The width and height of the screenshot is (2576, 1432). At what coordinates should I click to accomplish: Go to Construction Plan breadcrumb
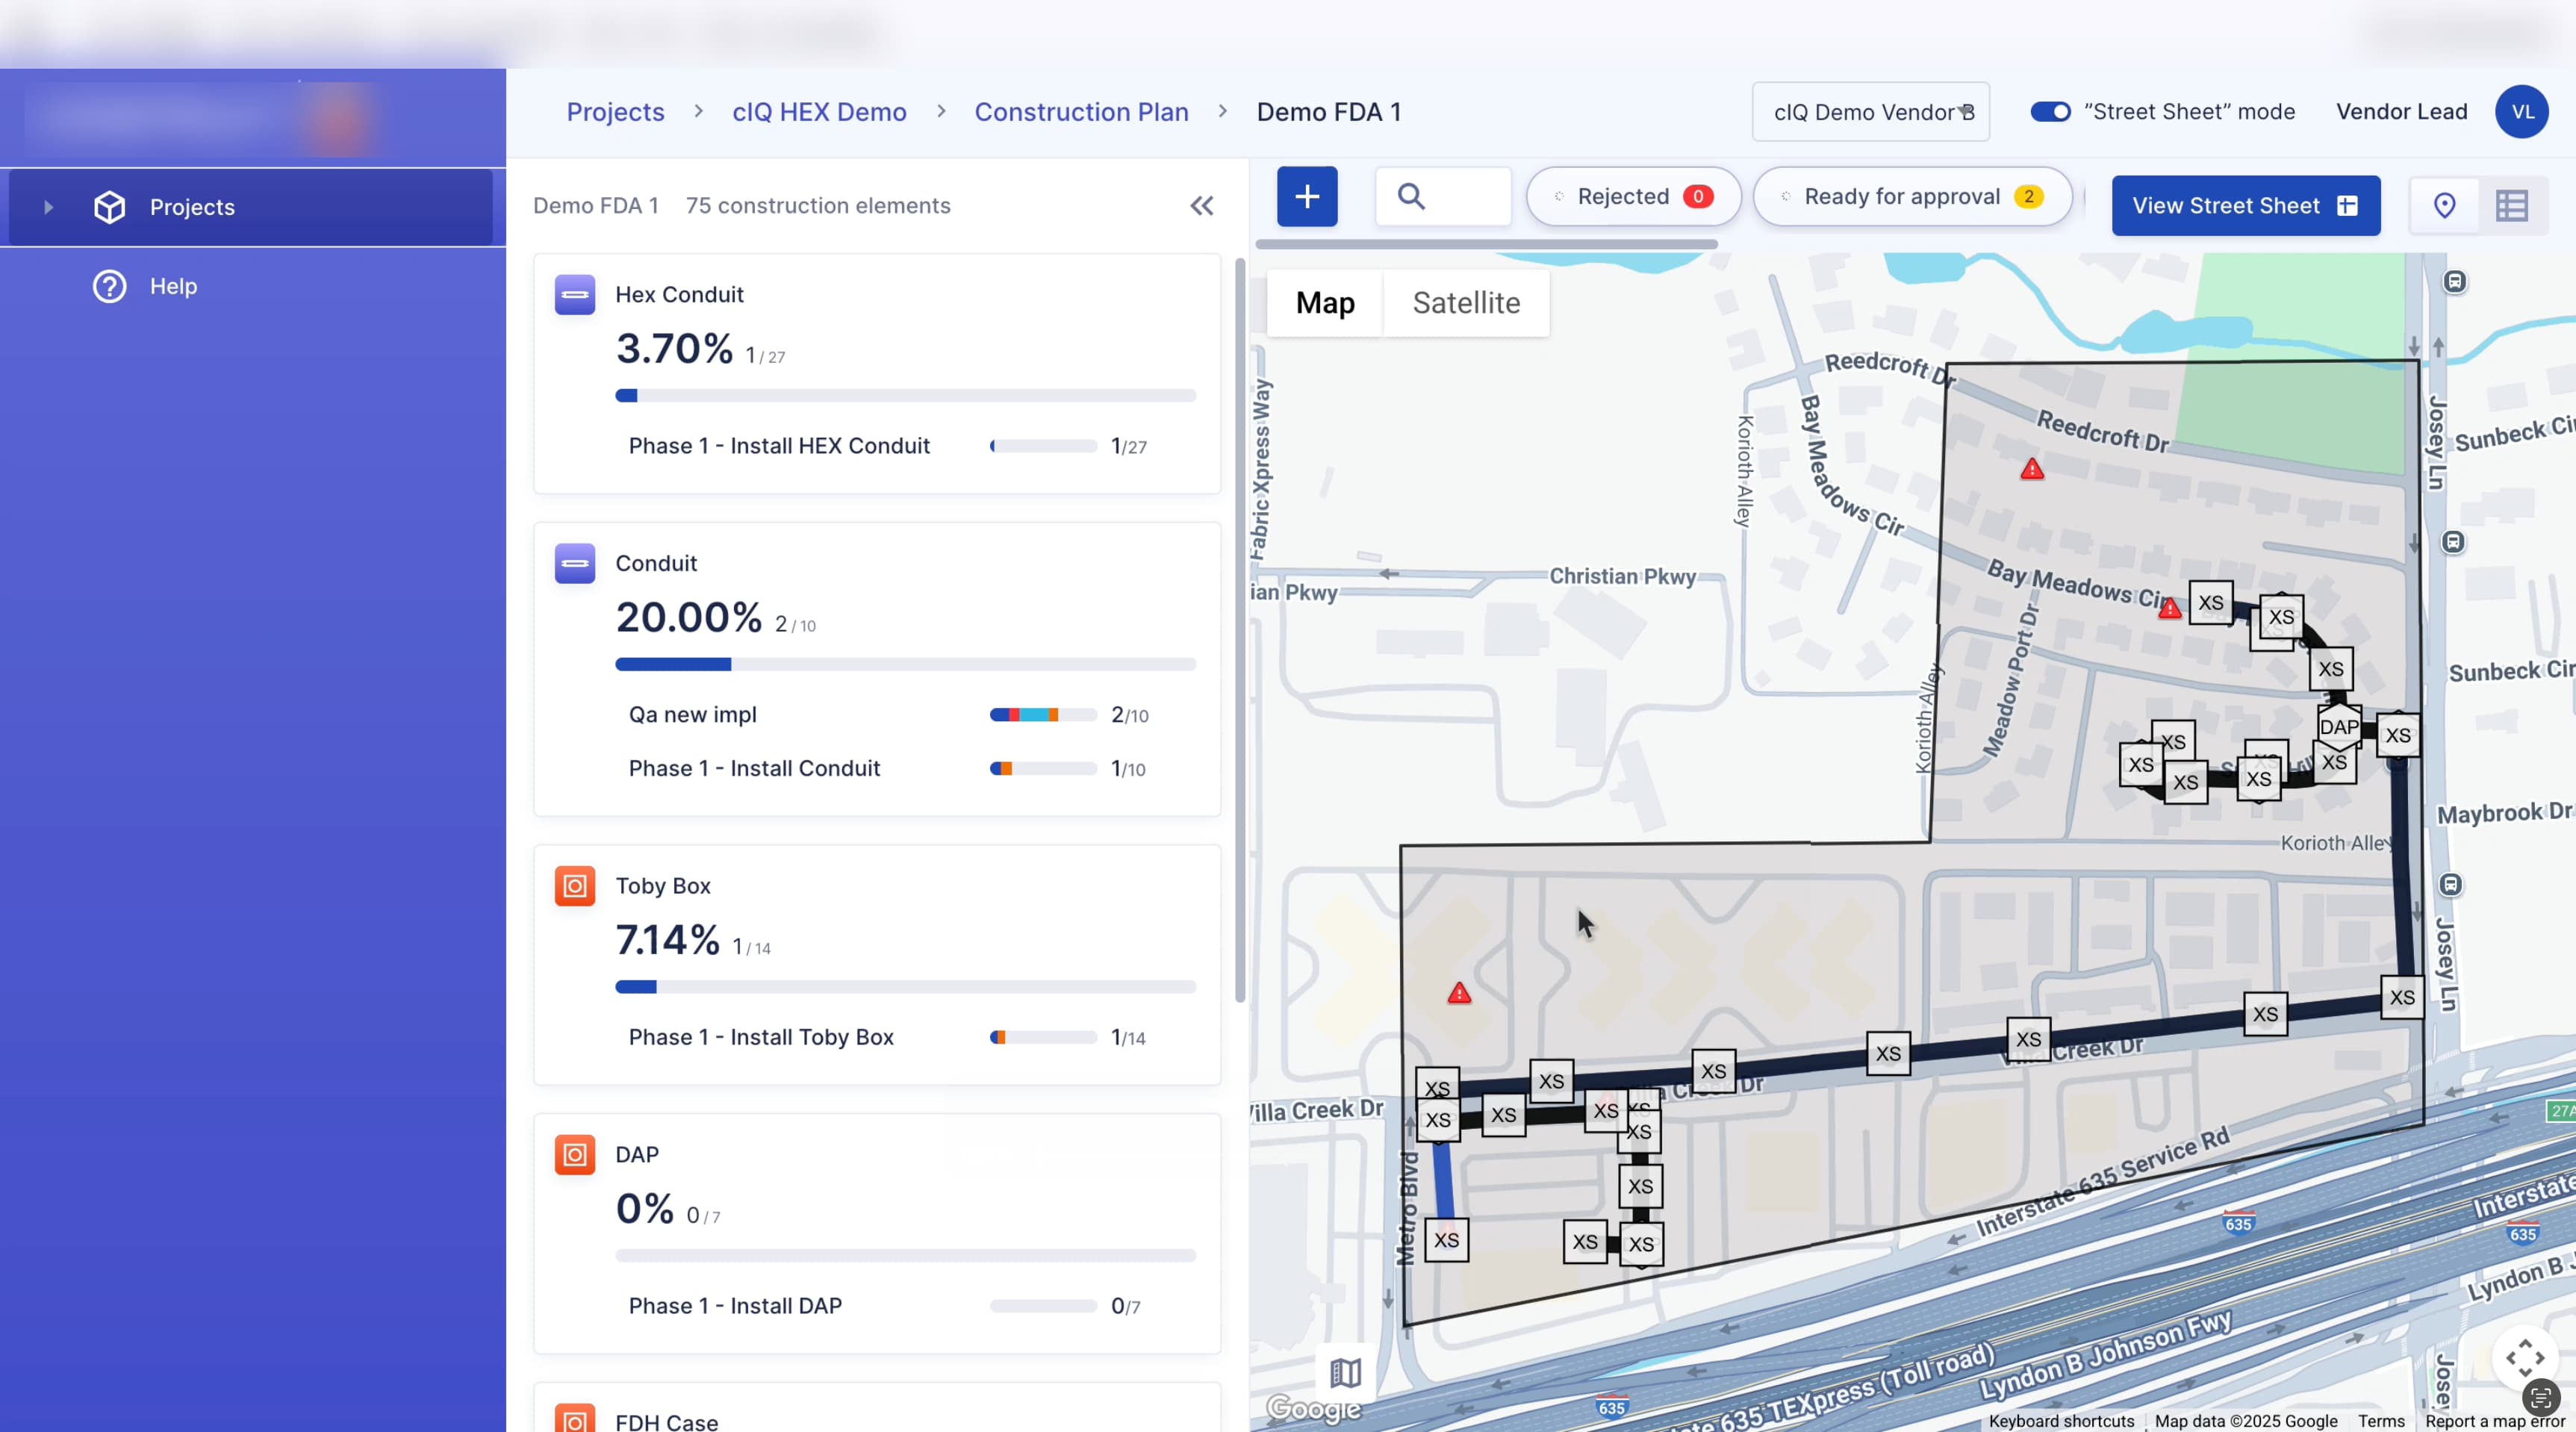[x=1081, y=112]
